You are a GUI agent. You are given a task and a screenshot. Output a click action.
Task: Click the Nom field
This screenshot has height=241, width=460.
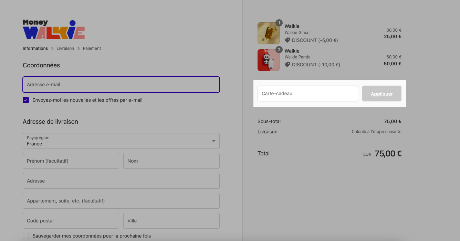click(171, 161)
